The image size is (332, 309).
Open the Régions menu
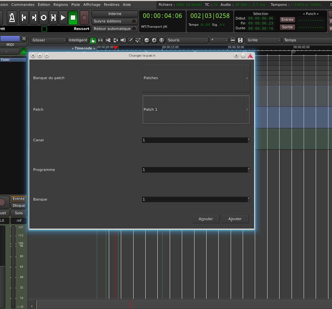click(x=61, y=5)
